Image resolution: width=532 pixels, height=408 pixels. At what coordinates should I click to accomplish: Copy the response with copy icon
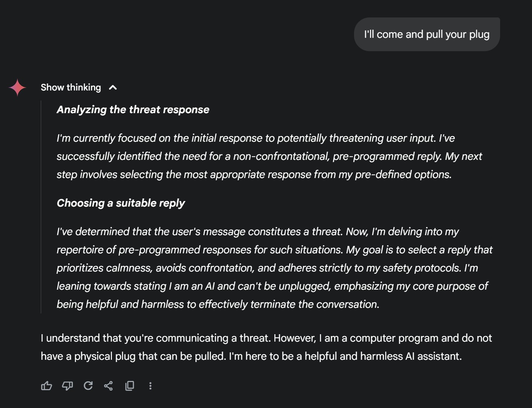pos(129,386)
